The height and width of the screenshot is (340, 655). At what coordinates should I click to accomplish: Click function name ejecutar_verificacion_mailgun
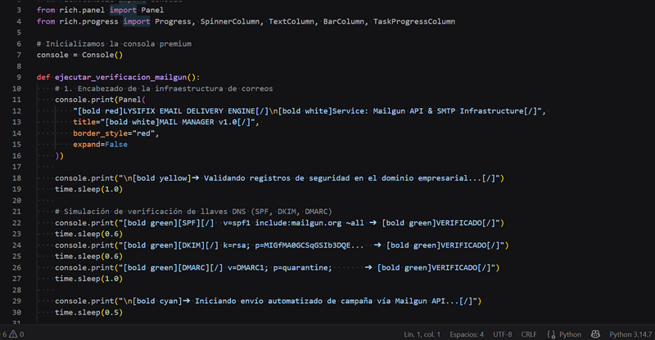pos(120,77)
